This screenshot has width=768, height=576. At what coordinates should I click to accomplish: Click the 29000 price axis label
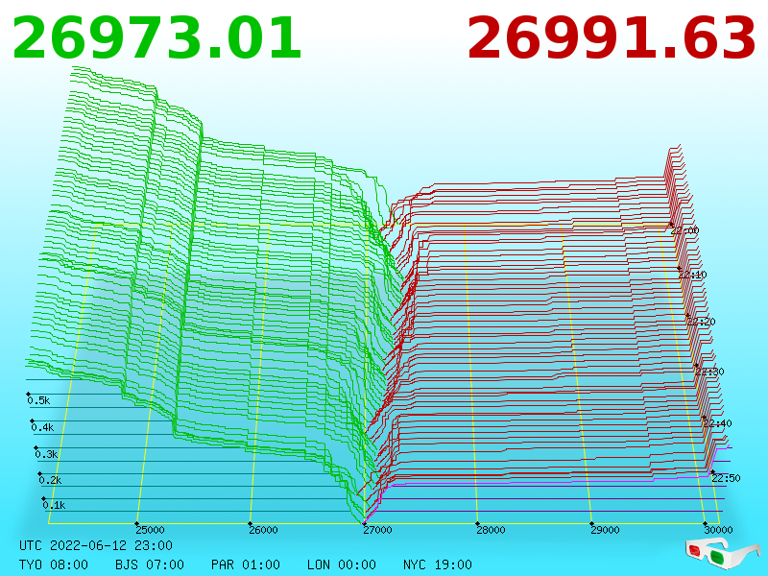[x=605, y=530]
